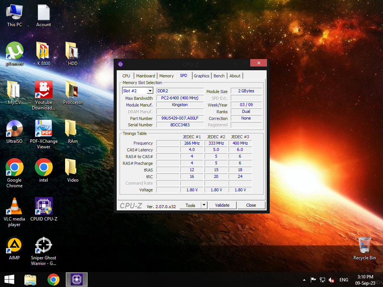Open the Graphics tab in CPU-Z
The width and height of the screenshot is (383, 287).
click(202, 75)
